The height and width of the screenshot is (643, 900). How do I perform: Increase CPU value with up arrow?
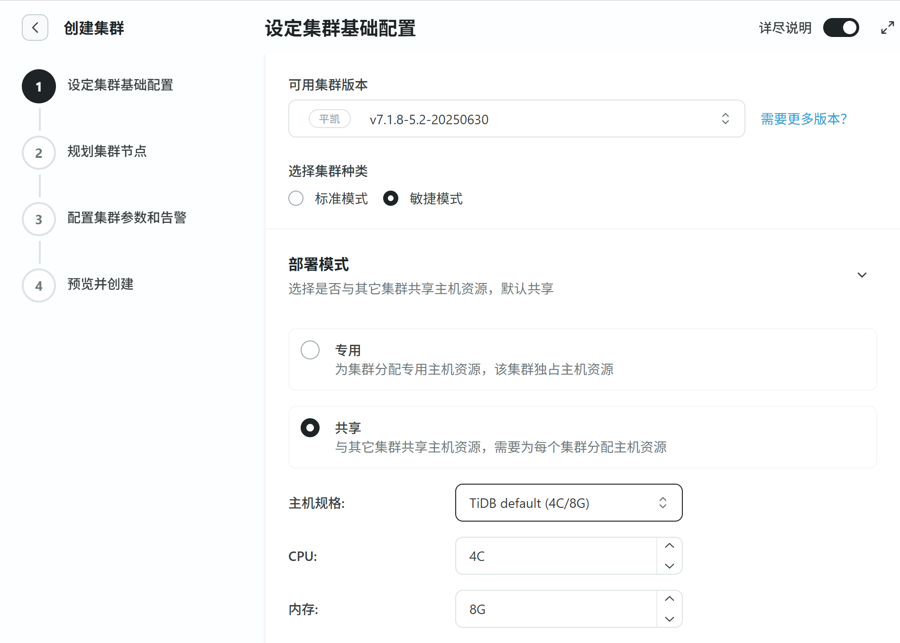tap(669, 546)
